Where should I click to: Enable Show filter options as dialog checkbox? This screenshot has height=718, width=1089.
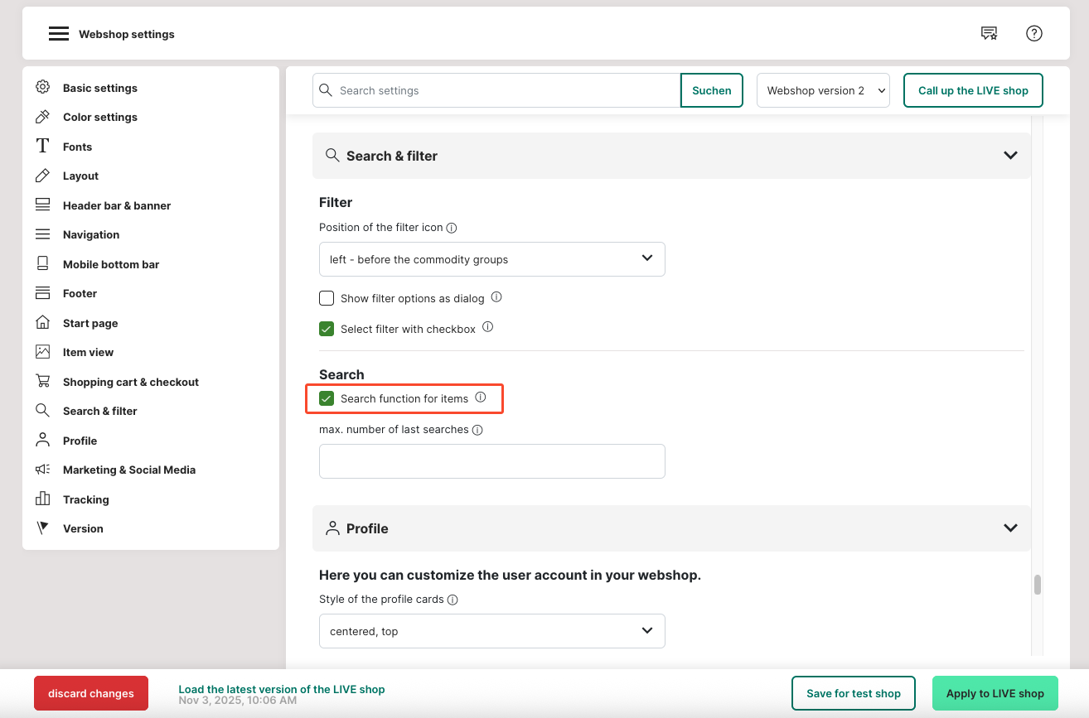coord(327,298)
